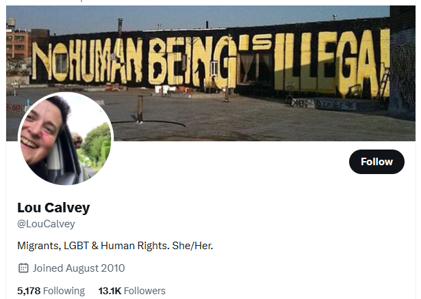421x299 pixels.
Task: Click the Follow button
Action: click(x=377, y=162)
